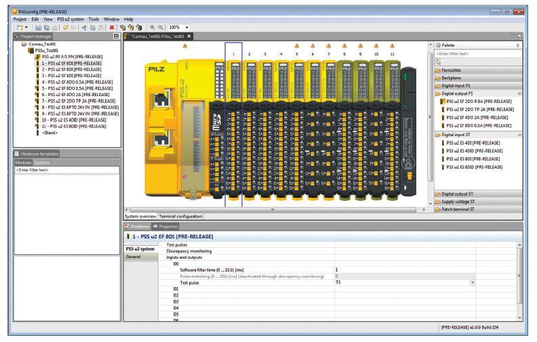This screenshot has height=342, width=537.
Task: Click the PSS u2 EF 2DO R 8A palette icon
Action: point(443,102)
